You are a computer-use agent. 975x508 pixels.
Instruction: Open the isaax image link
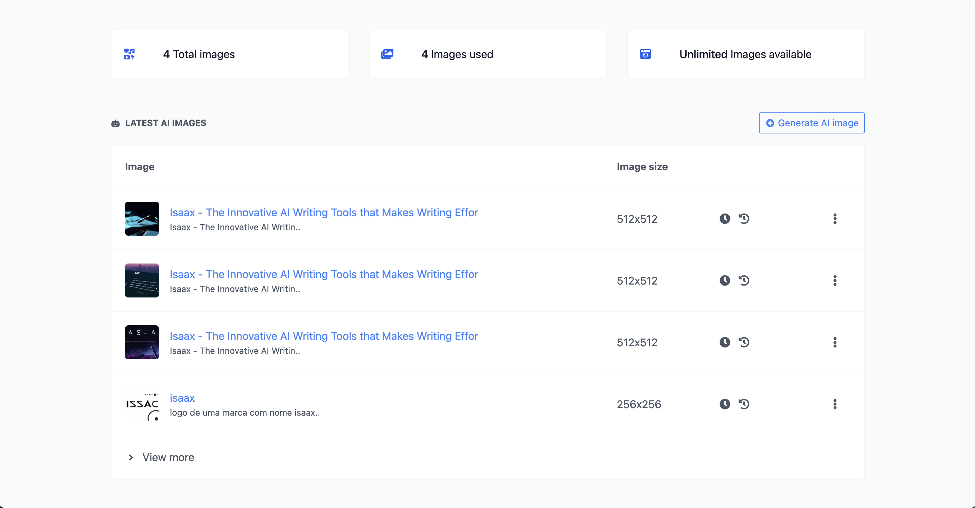point(182,398)
